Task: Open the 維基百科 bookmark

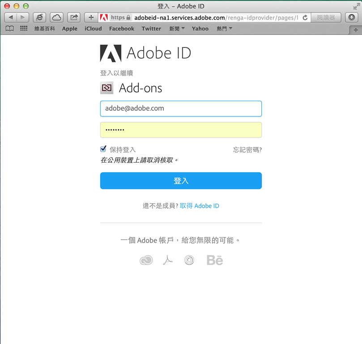Action: click(x=45, y=29)
